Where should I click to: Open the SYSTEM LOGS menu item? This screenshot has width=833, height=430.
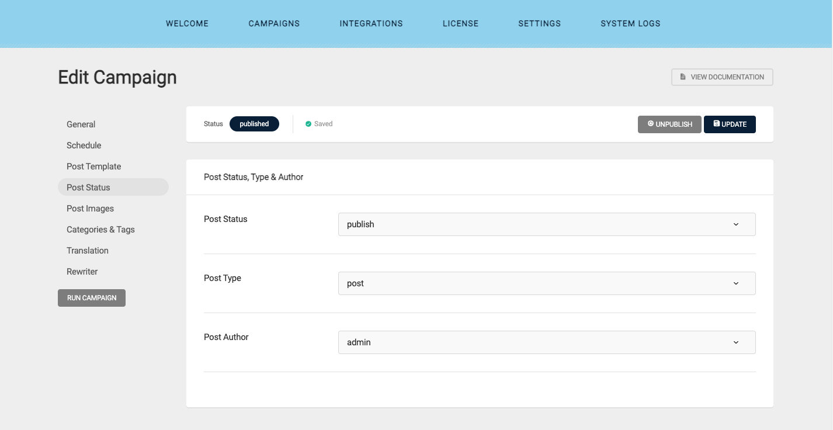[630, 23]
